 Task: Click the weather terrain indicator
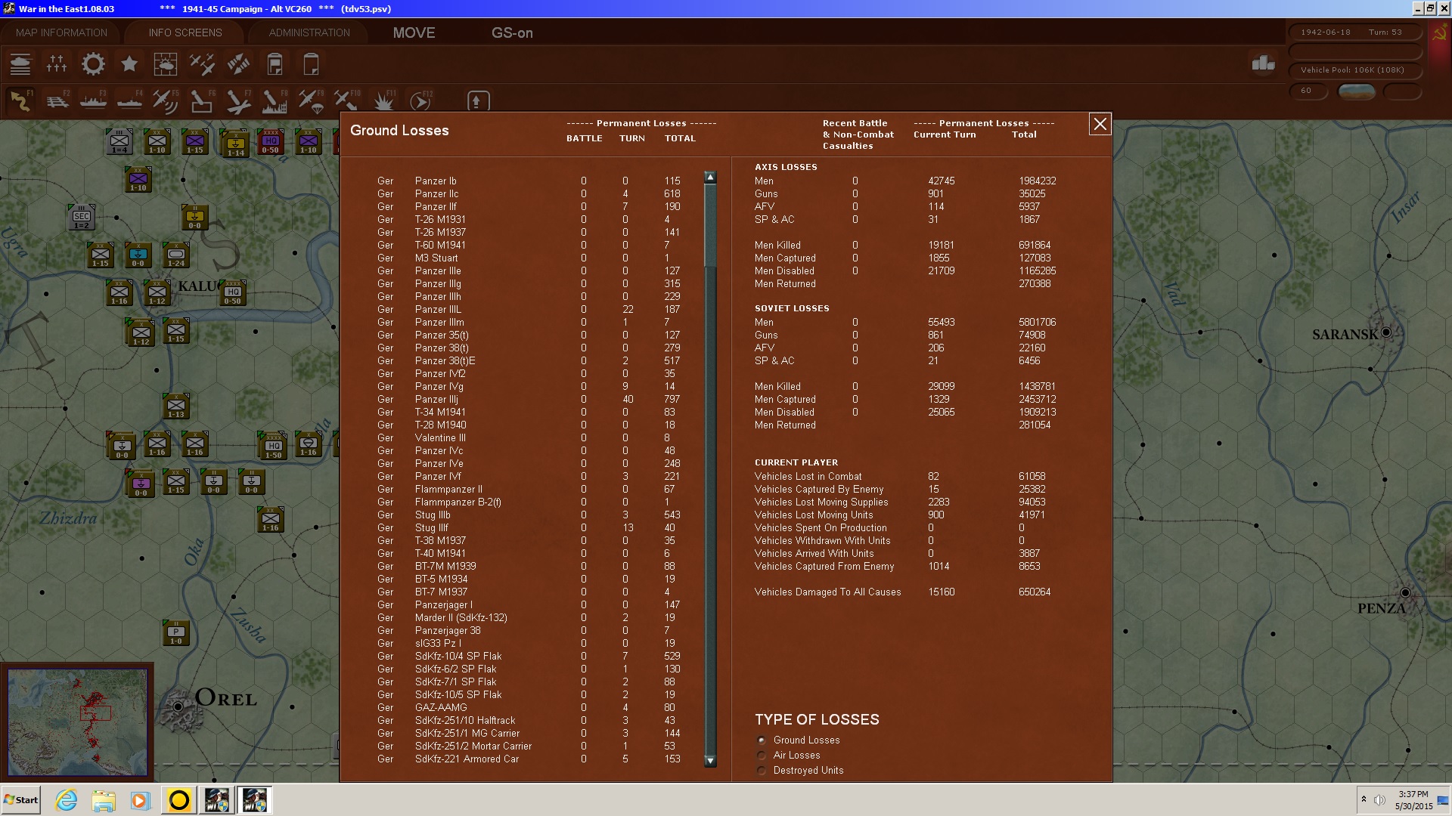(1356, 91)
